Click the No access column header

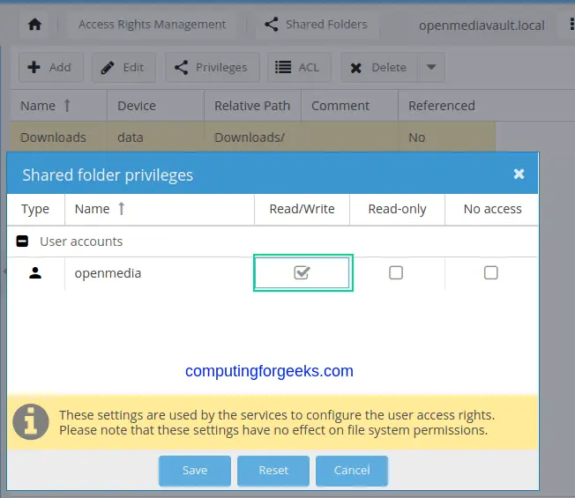(492, 209)
